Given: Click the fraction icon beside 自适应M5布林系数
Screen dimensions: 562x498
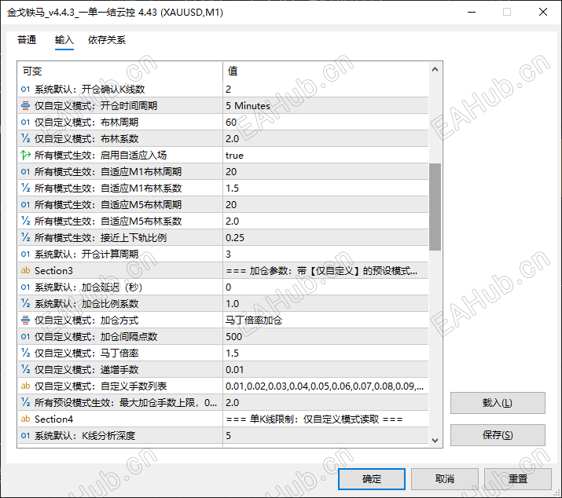Looking at the screenshot, I should pos(25,221).
